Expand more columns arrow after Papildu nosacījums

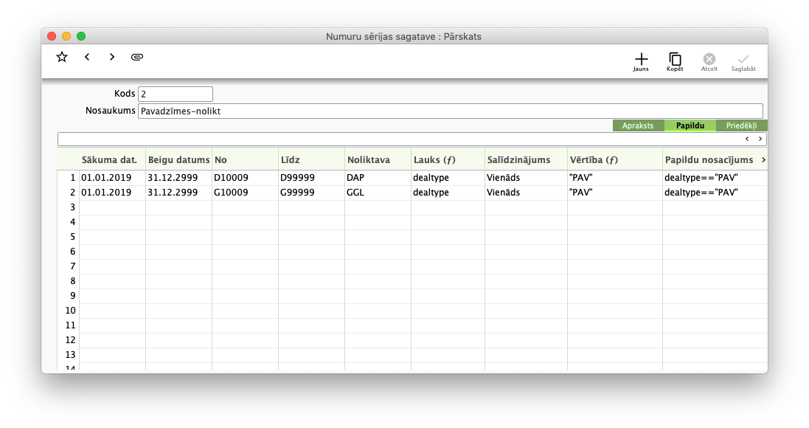[763, 159]
